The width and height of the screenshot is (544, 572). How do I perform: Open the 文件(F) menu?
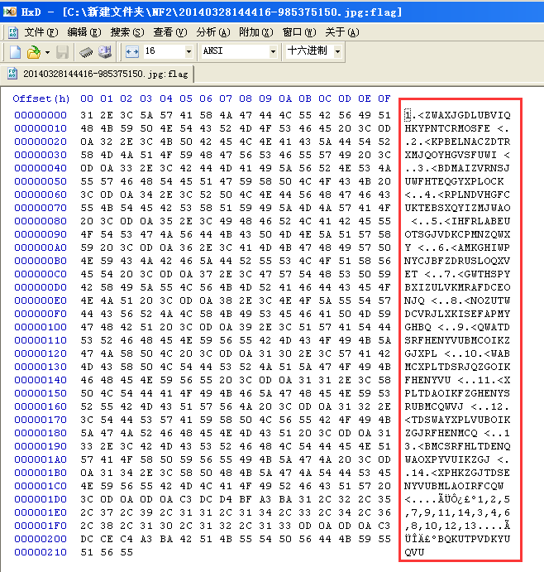coord(41,32)
